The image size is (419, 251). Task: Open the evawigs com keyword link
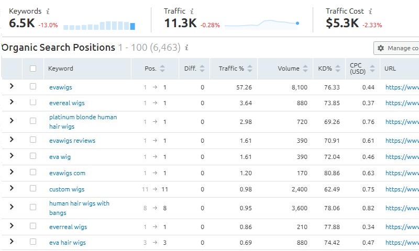[67, 173]
